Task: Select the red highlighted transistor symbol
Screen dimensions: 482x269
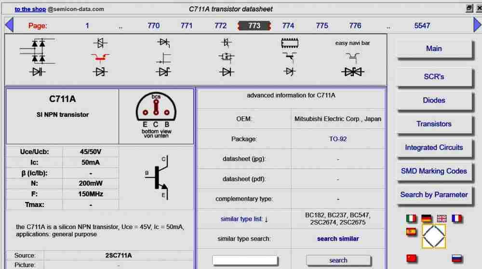Action: click(100, 58)
